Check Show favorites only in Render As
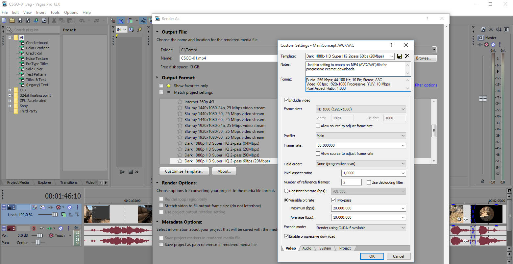513x264 pixels. (161, 86)
